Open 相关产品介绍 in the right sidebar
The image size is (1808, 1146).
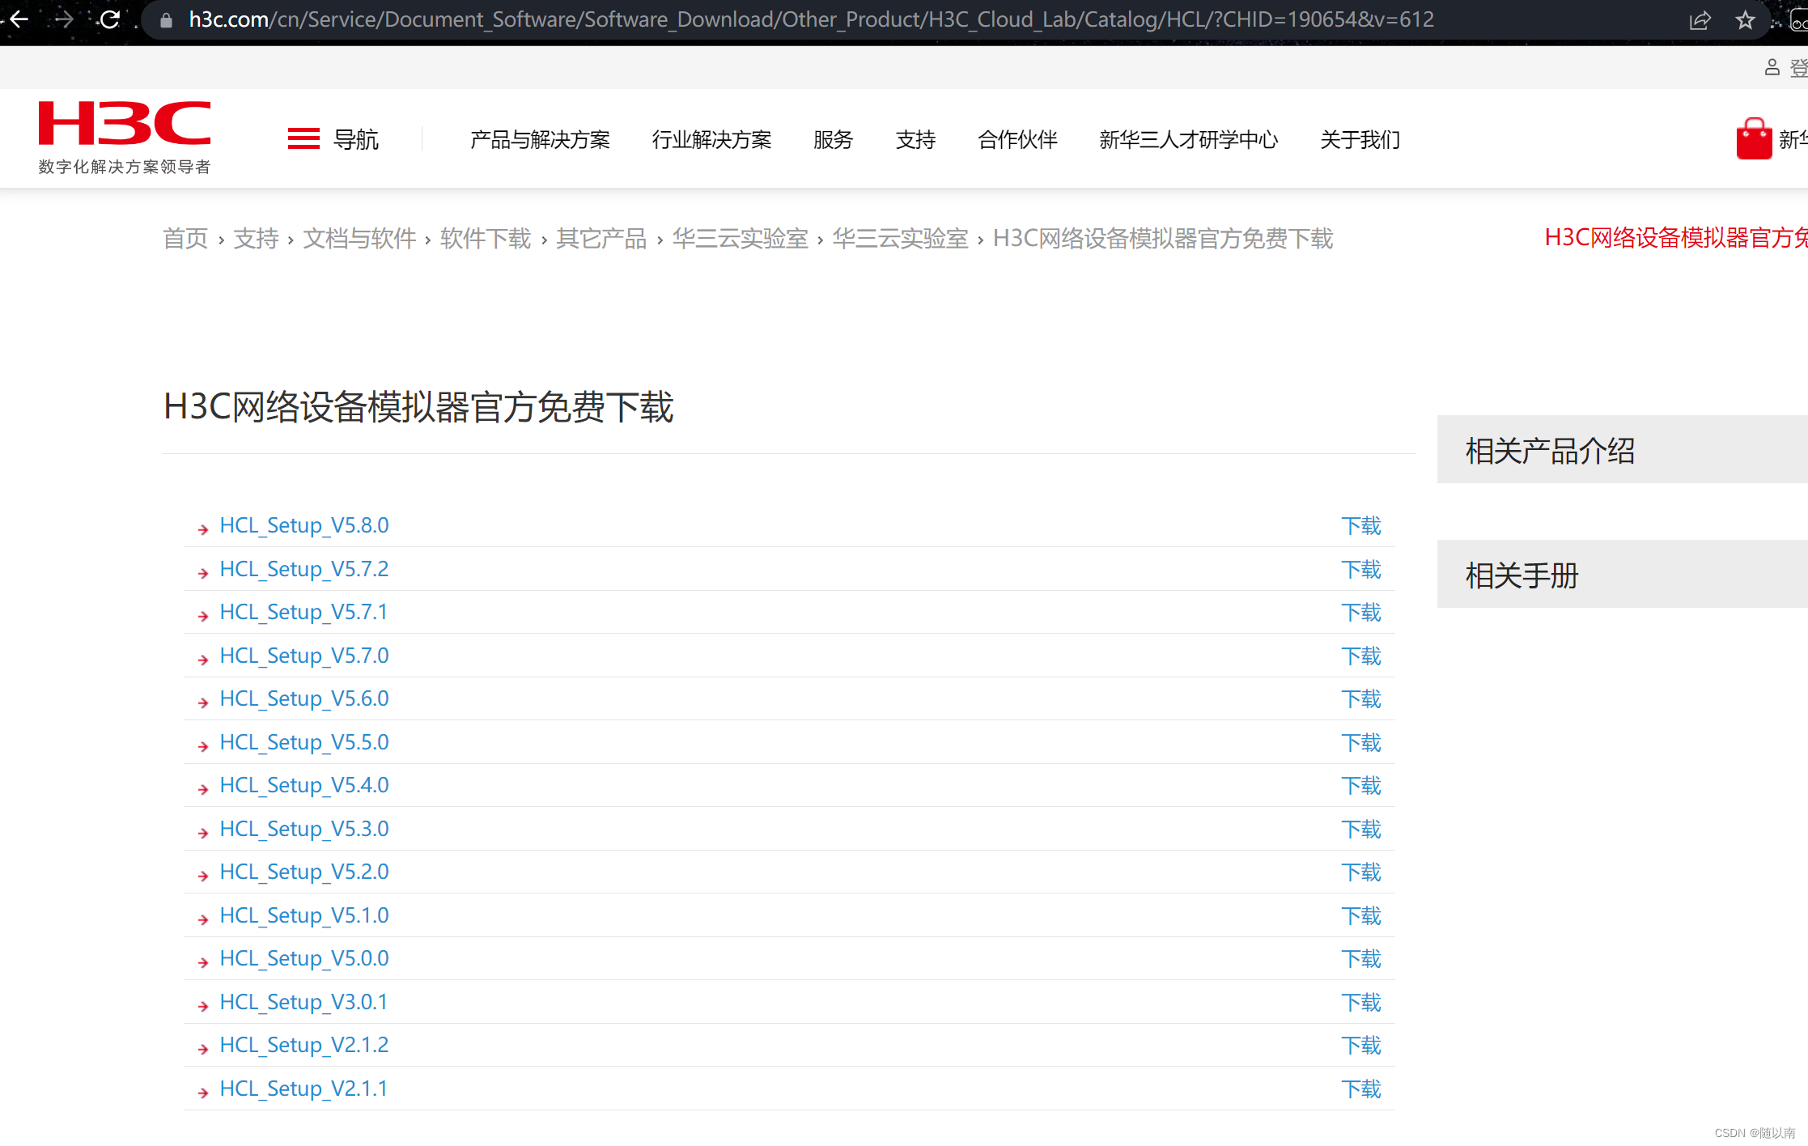(x=1550, y=449)
